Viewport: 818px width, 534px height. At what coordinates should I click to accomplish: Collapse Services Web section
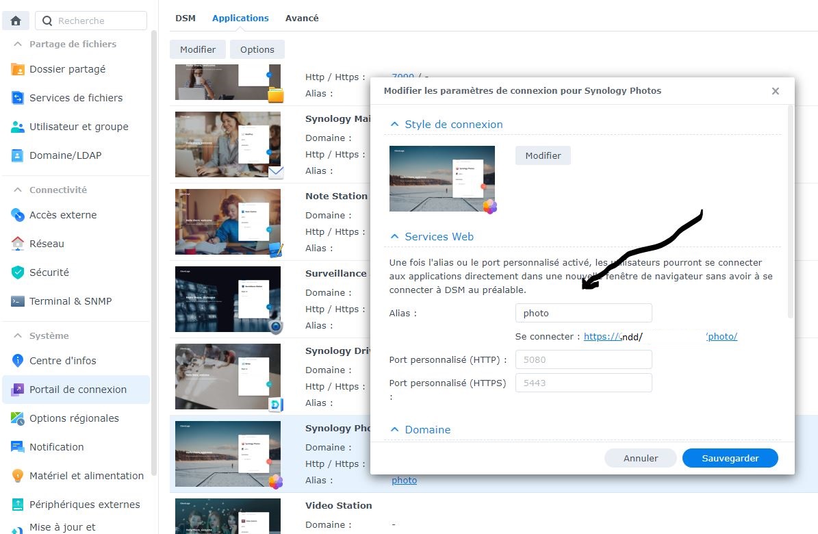394,236
